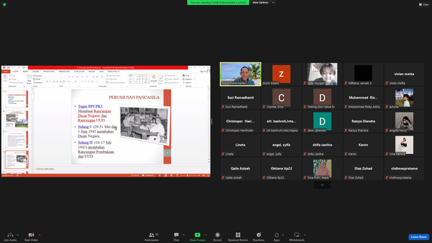Switch to the ANIMATIONS tab in PowerPoint

pyautogui.click(x=64, y=72)
